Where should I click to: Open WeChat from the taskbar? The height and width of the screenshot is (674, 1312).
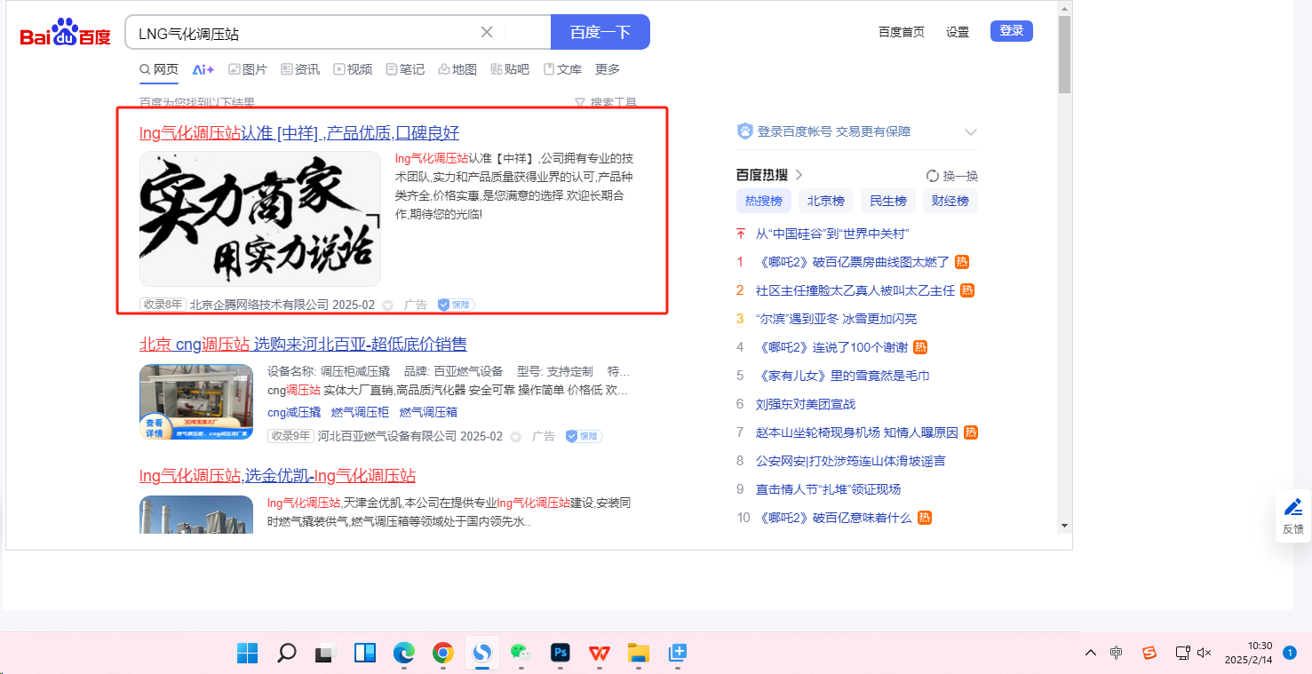[521, 654]
